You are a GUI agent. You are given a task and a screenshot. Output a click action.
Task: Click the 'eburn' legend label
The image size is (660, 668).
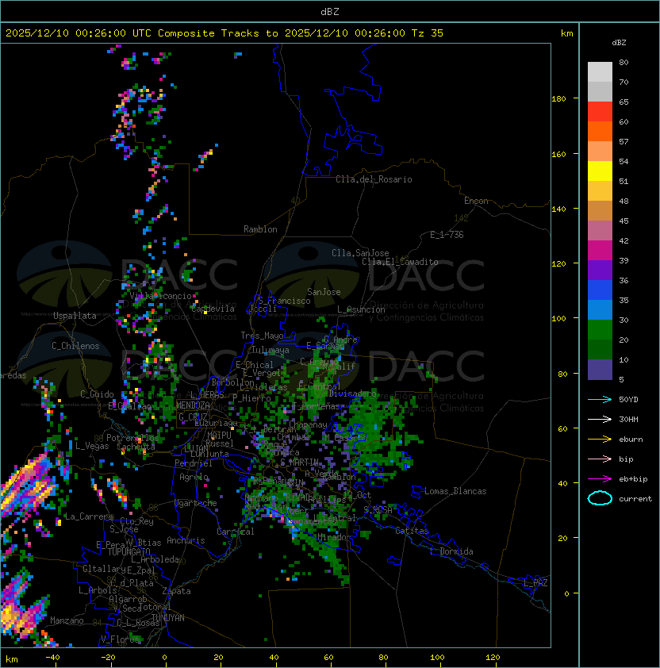pyautogui.click(x=631, y=440)
